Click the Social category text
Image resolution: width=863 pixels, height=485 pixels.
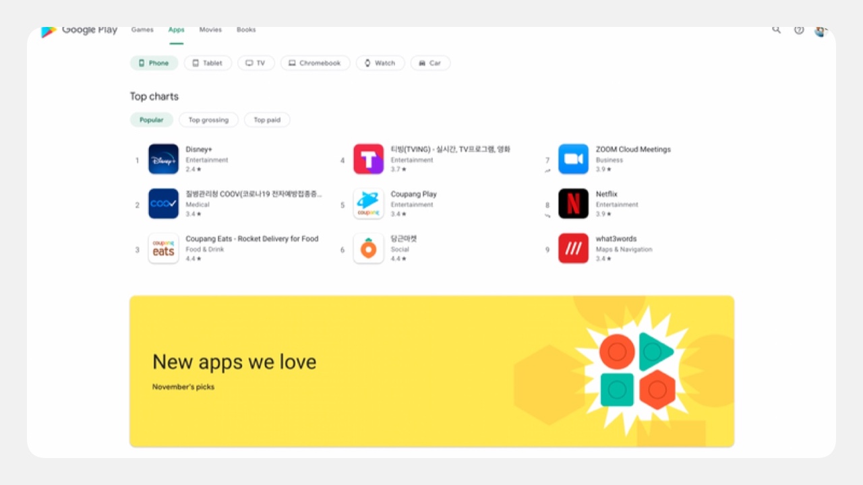(400, 249)
